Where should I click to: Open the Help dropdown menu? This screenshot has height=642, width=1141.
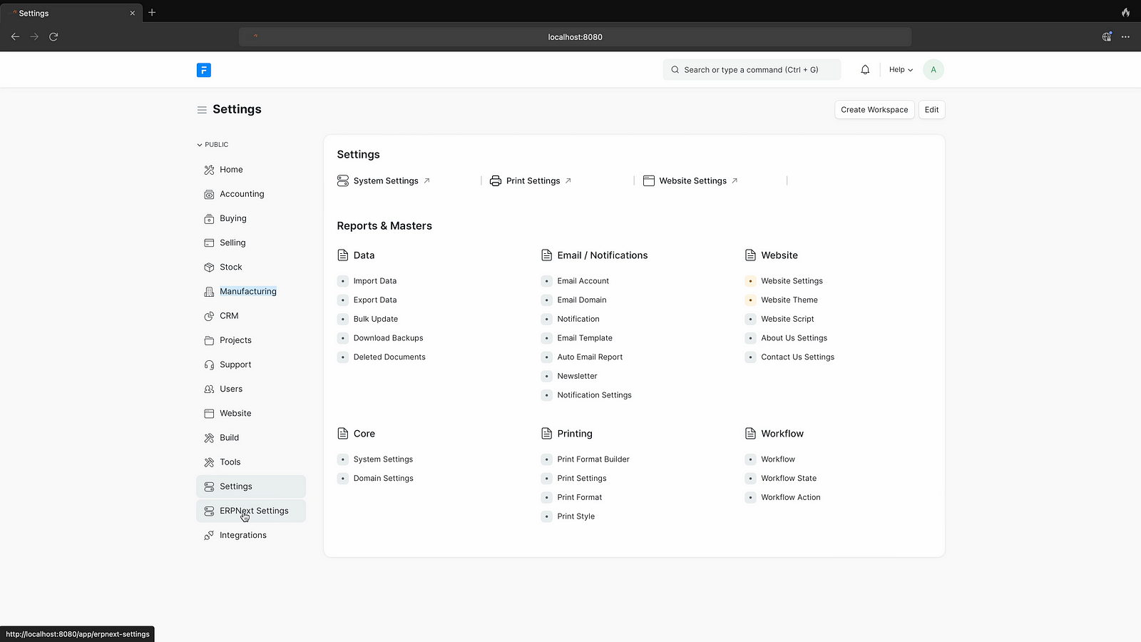click(901, 70)
